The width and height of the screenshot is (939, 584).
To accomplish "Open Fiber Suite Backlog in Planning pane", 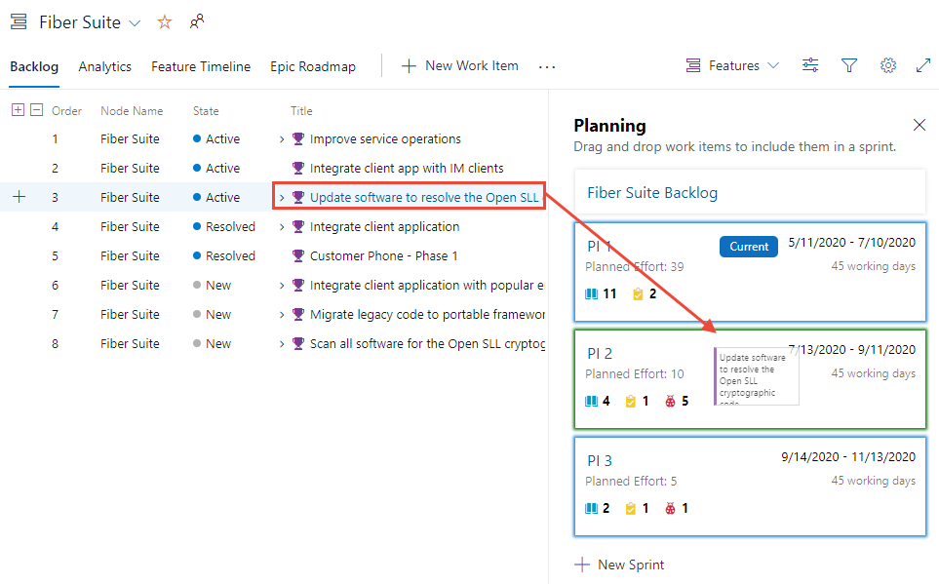I will [x=652, y=193].
